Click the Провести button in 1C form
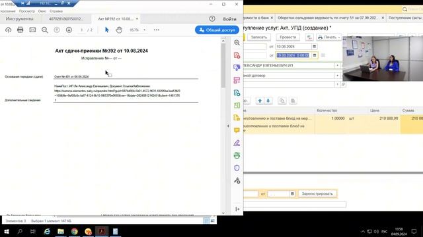423x237 pixels. click(288, 37)
